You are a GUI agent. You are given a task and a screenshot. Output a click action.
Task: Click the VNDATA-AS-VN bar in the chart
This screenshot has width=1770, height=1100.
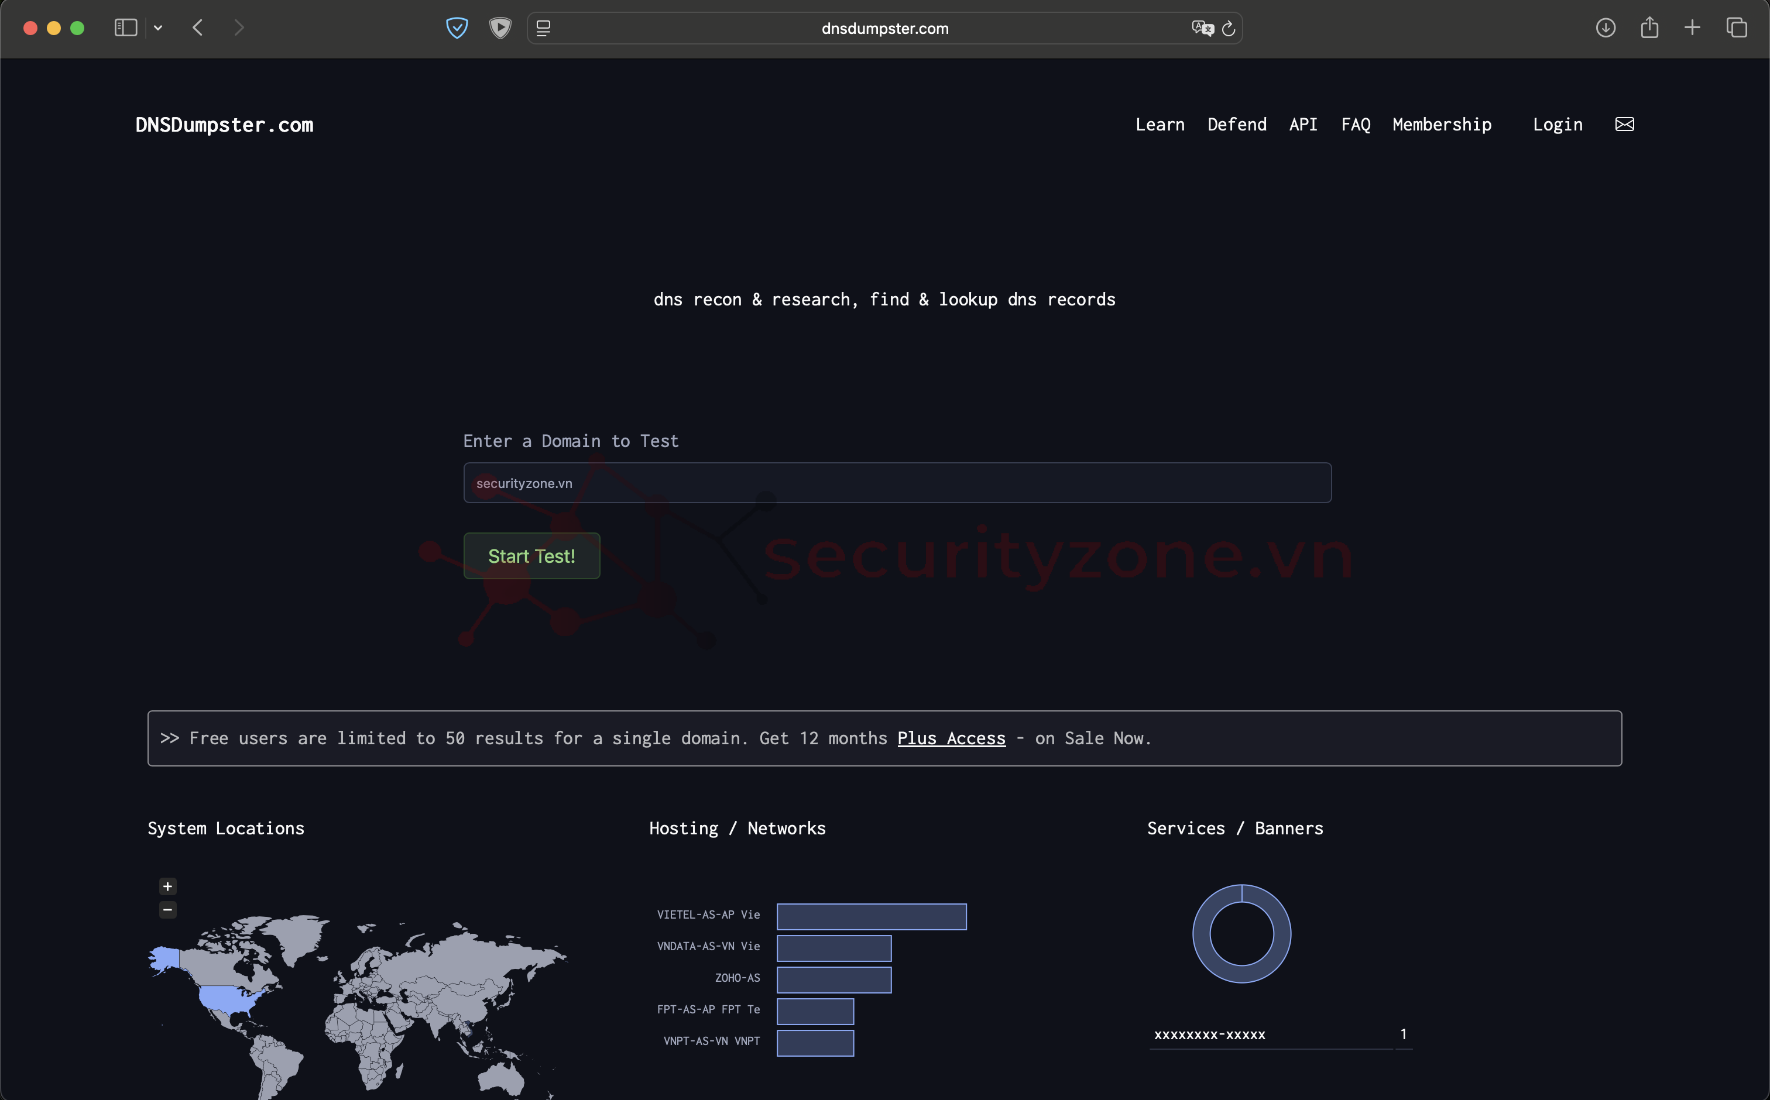pos(834,948)
